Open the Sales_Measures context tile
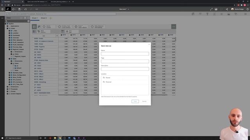The width and height of the screenshot is (250, 140). (98, 27)
